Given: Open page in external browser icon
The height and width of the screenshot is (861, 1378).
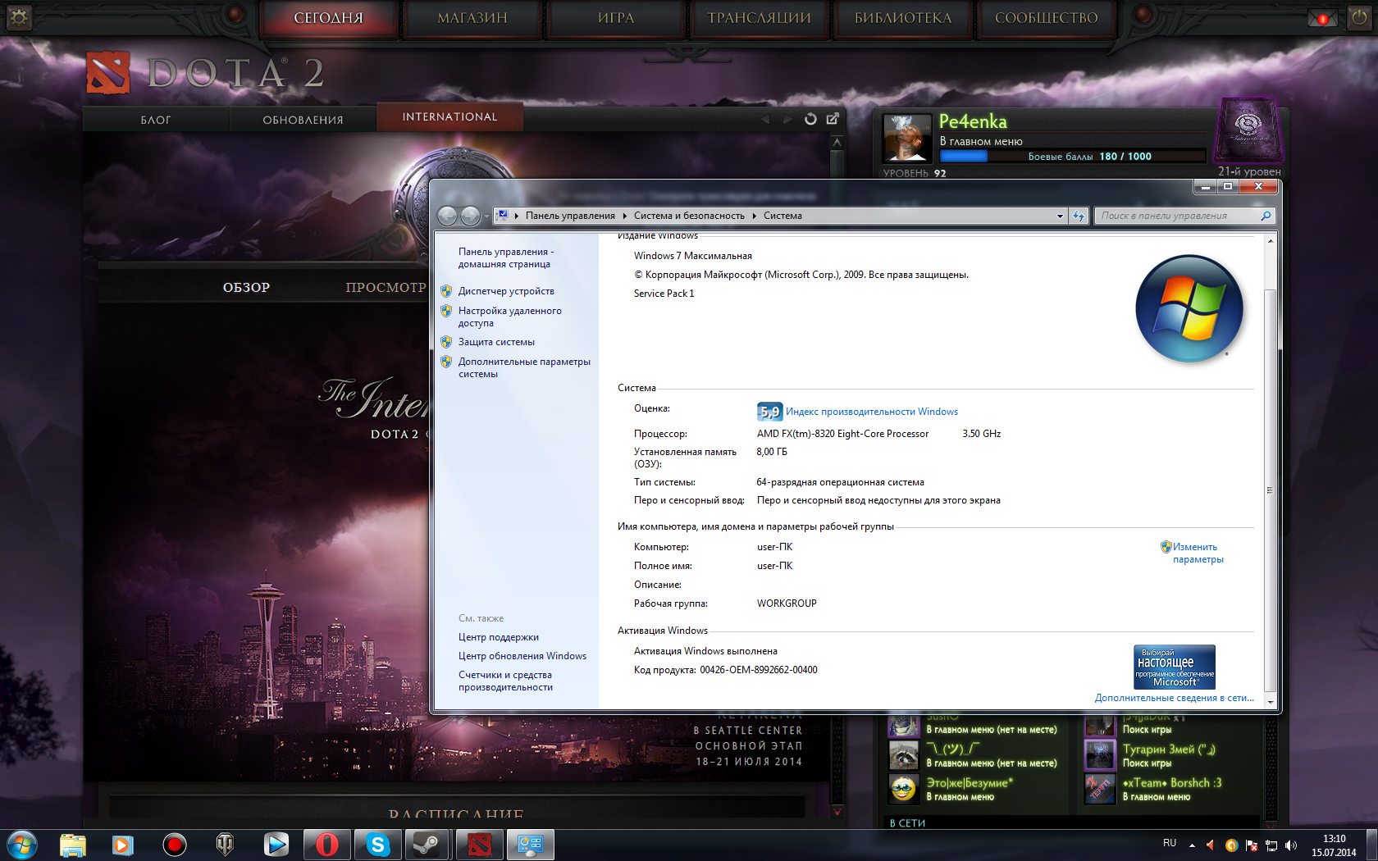Looking at the screenshot, I should point(833,119).
